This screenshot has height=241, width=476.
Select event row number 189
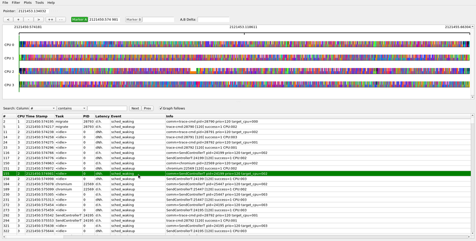pyautogui.click(x=237, y=189)
